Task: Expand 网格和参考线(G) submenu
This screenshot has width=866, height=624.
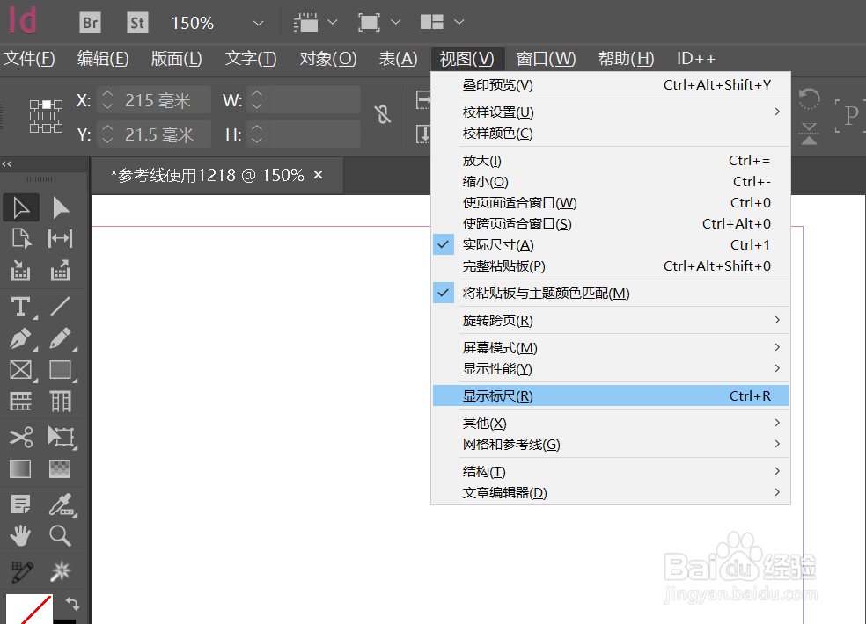Action: [610, 444]
